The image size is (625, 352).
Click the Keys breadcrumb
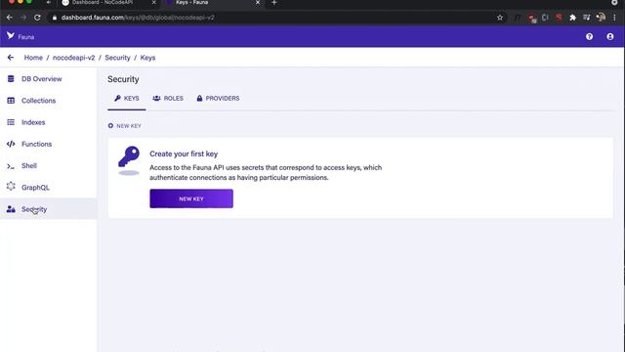pos(147,58)
